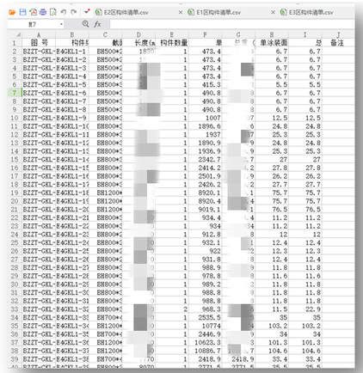Open the quick access toolbar customize dropdown

(87, 11)
